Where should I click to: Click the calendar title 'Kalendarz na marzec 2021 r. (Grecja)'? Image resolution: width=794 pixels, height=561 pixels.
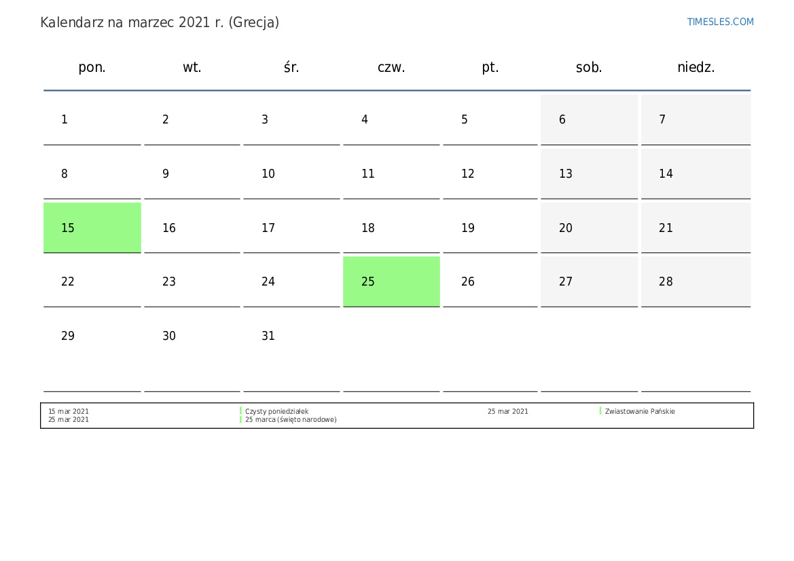pyautogui.click(x=160, y=23)
